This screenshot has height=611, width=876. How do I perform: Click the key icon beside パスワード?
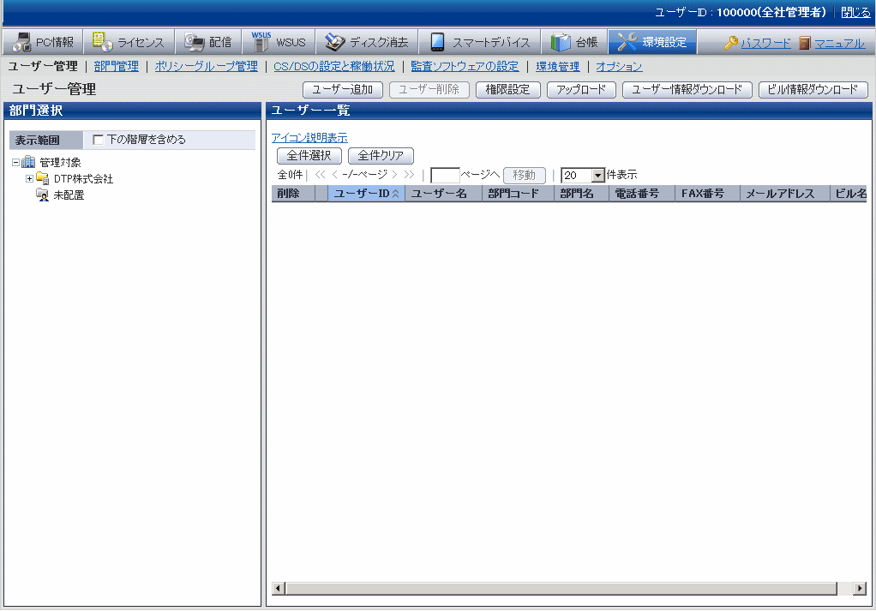731,43
